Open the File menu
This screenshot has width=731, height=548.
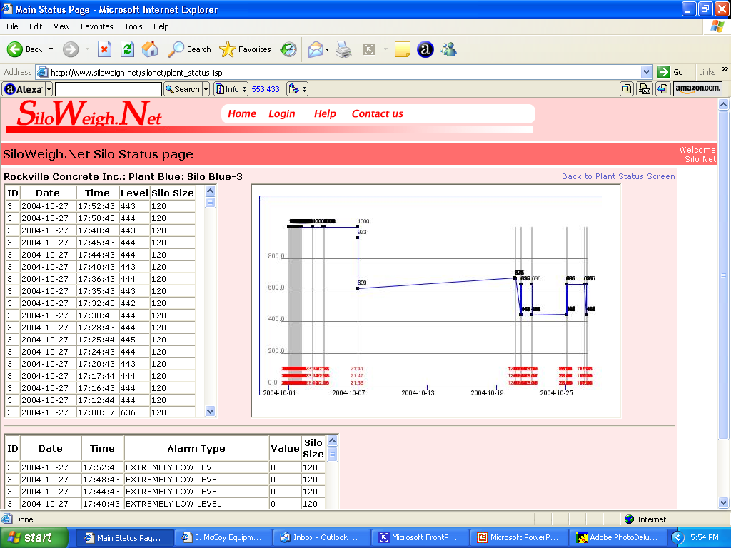pos(12,26)
